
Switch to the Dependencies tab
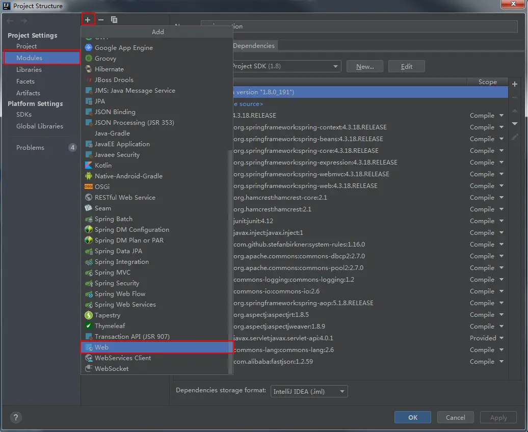click(254, 46)
